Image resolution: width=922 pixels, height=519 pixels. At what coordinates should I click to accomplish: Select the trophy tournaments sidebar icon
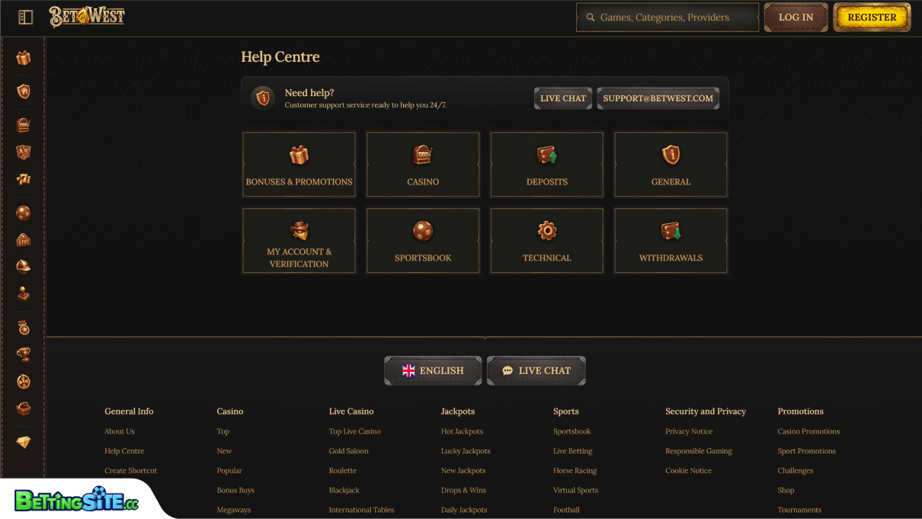pyautogui.click(x=24, y=354)
